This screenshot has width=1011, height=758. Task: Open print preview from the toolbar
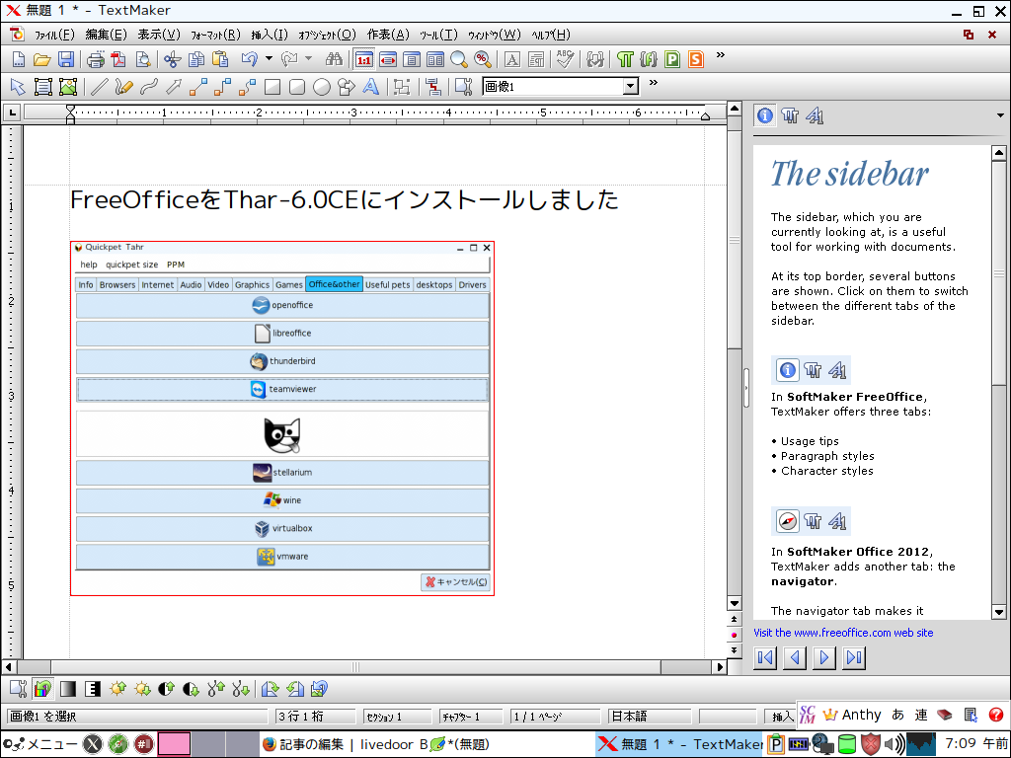[142, 60]
